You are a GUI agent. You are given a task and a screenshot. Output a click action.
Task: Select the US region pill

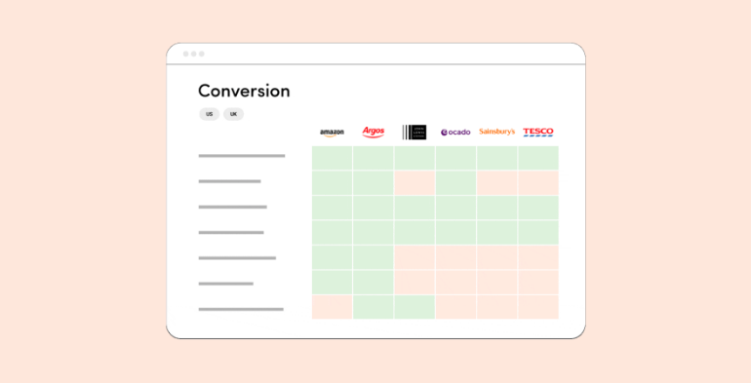(210, 114)
